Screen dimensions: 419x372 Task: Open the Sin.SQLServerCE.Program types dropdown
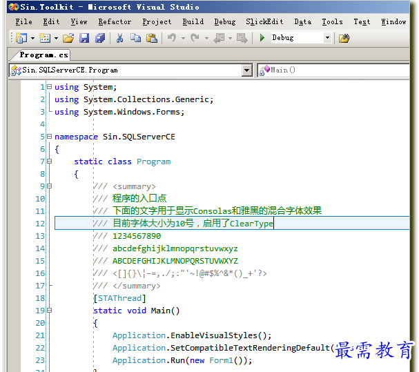(246, 70)
